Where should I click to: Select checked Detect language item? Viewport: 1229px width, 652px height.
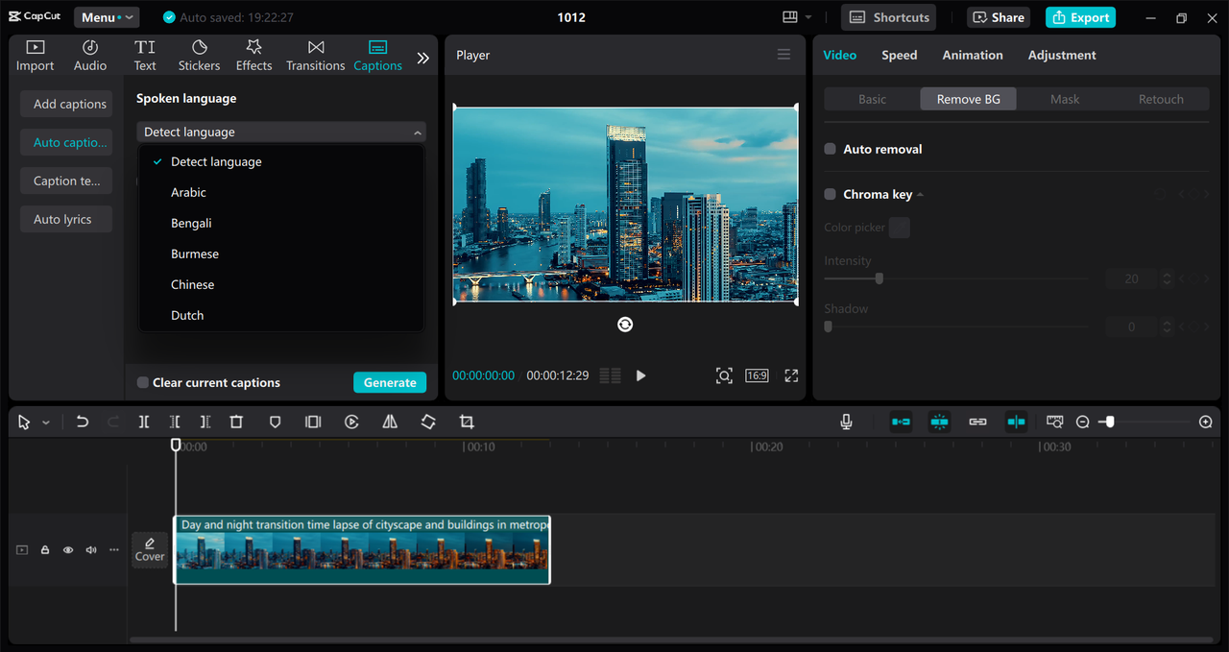click(x=281, y=161)
